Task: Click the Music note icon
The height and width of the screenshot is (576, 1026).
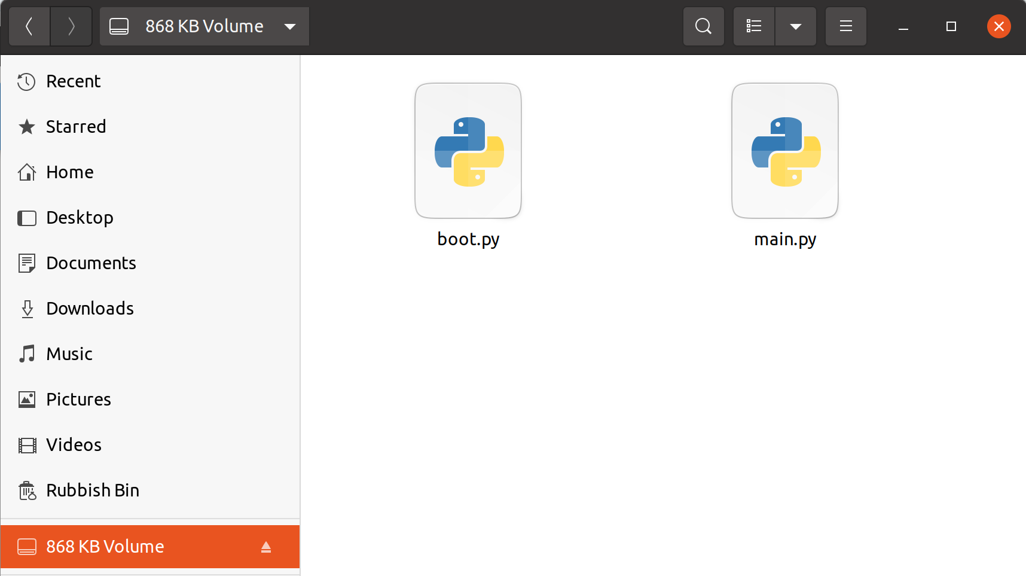Action: point(27,354)
